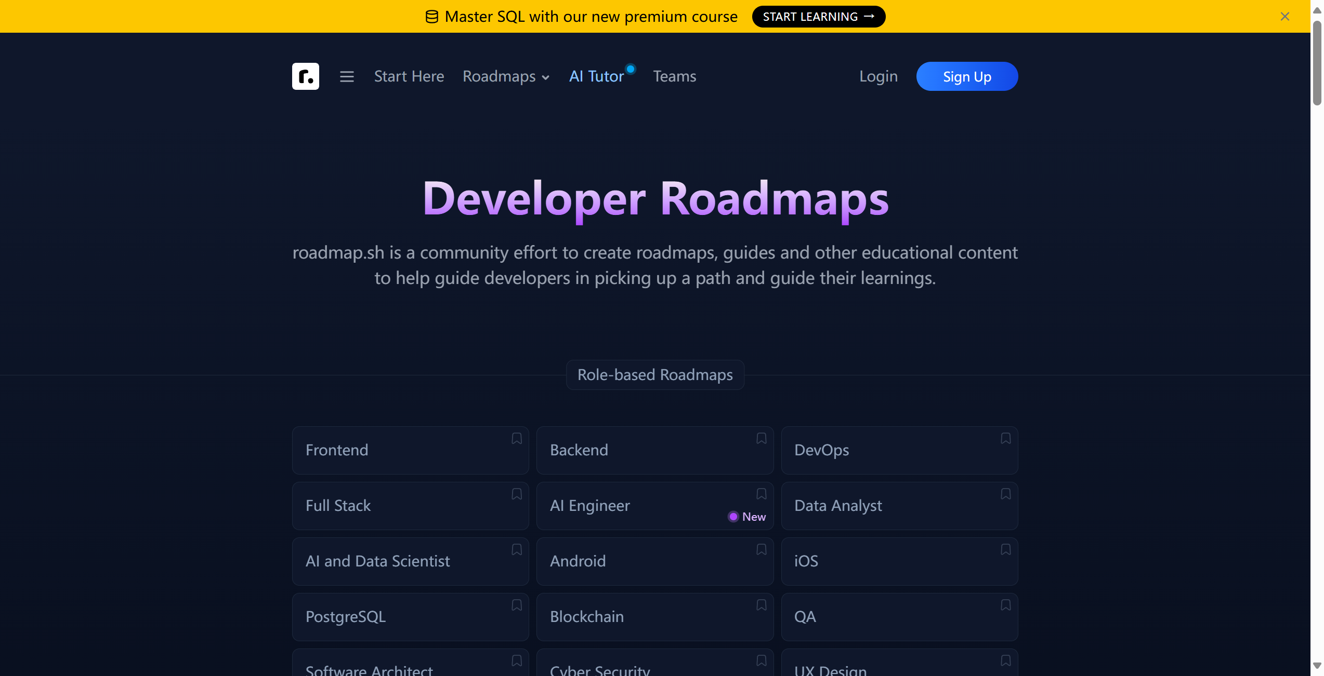Toggle bookmark on DevOps roadmap
1324x676 pixels.
pyautogui.click(x=1005, y=439)
